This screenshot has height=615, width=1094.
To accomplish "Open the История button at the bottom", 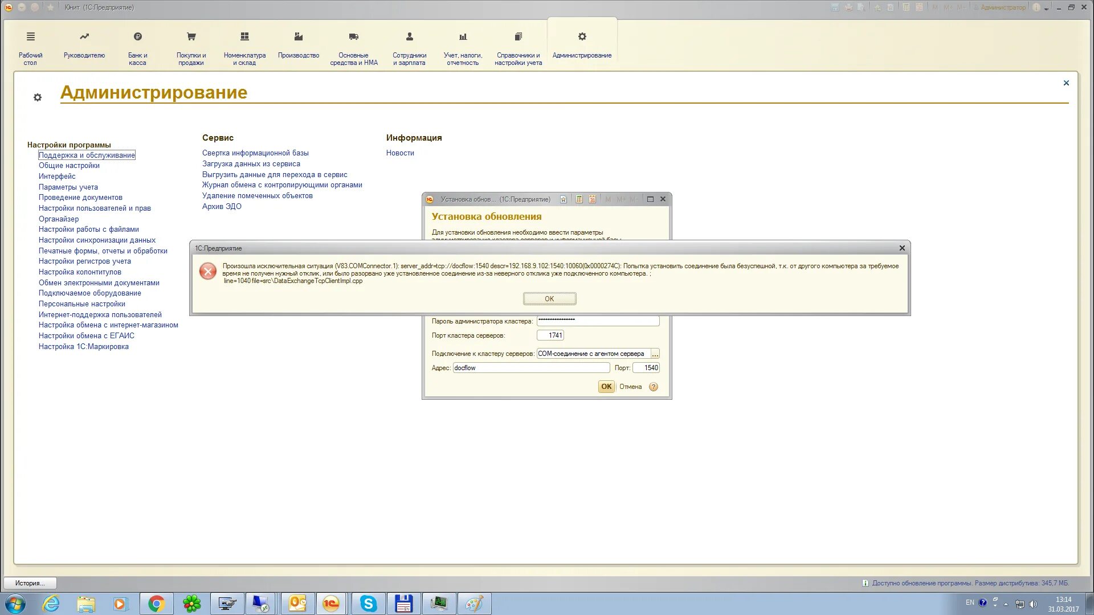I will 30,583.
